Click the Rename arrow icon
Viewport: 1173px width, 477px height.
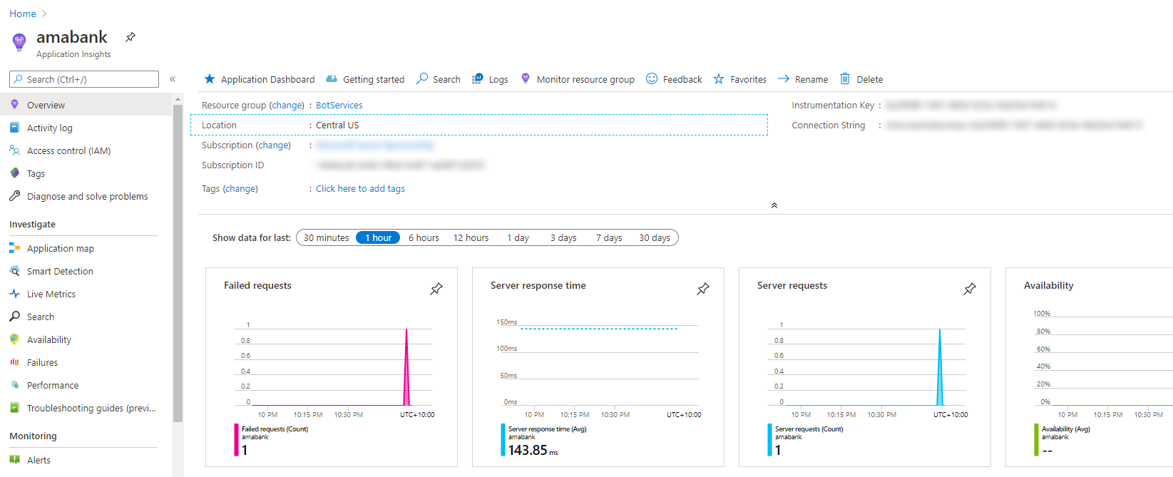coord(784,78)
